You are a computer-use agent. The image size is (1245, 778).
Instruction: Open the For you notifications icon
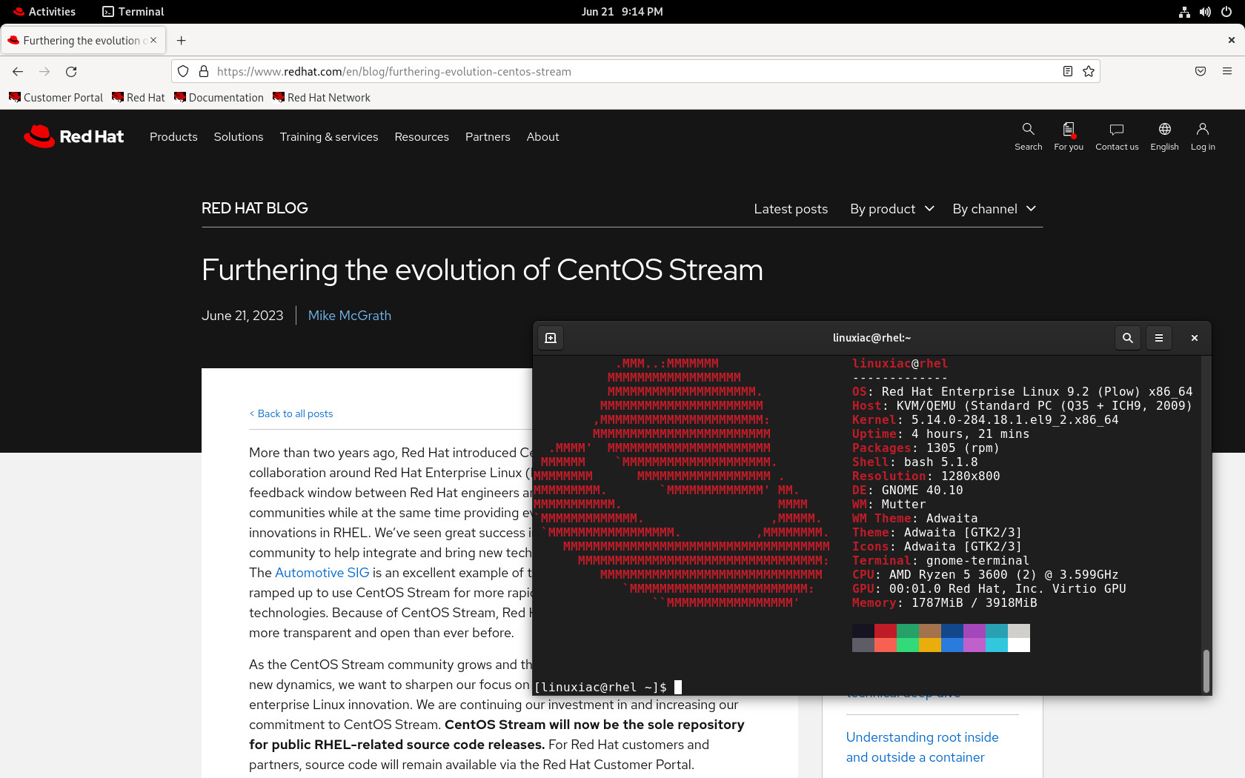[x=1069, y=137]
